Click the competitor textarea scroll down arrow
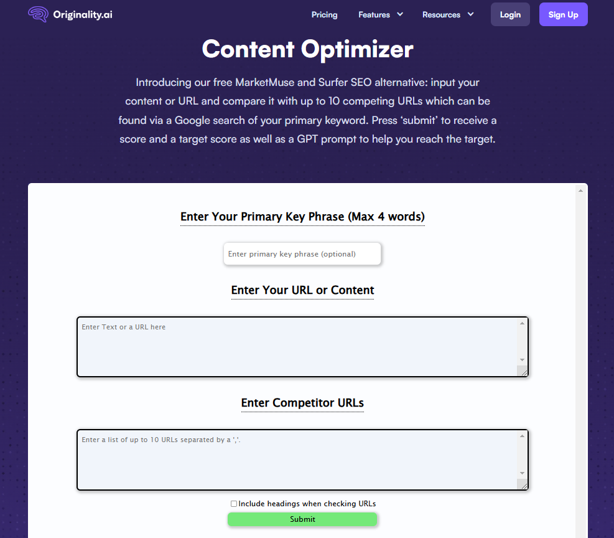 click(522, 473)
